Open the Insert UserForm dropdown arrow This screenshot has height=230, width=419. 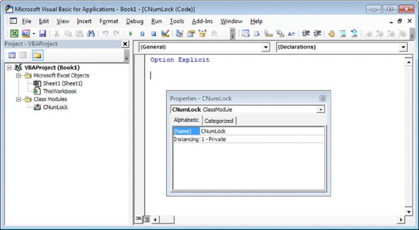pos(34,33)
